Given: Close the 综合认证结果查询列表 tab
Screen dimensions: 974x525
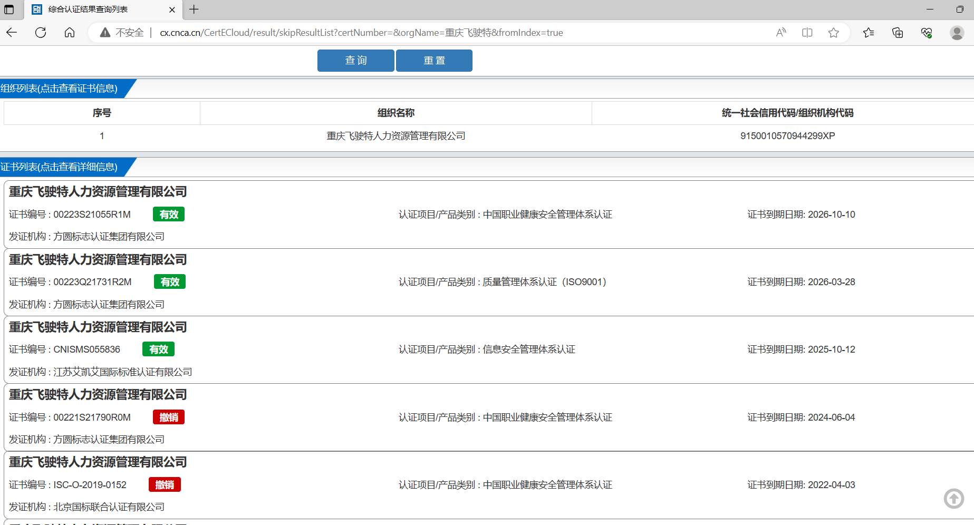Looking at the screenshot, I should (172, 9).
